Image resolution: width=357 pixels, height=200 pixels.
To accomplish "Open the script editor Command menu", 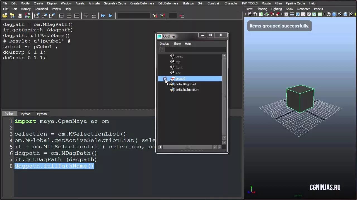I will point(41,9).
